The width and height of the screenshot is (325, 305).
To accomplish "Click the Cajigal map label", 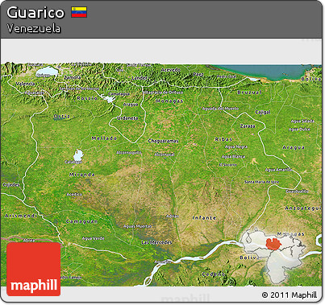I will [263, 112].
